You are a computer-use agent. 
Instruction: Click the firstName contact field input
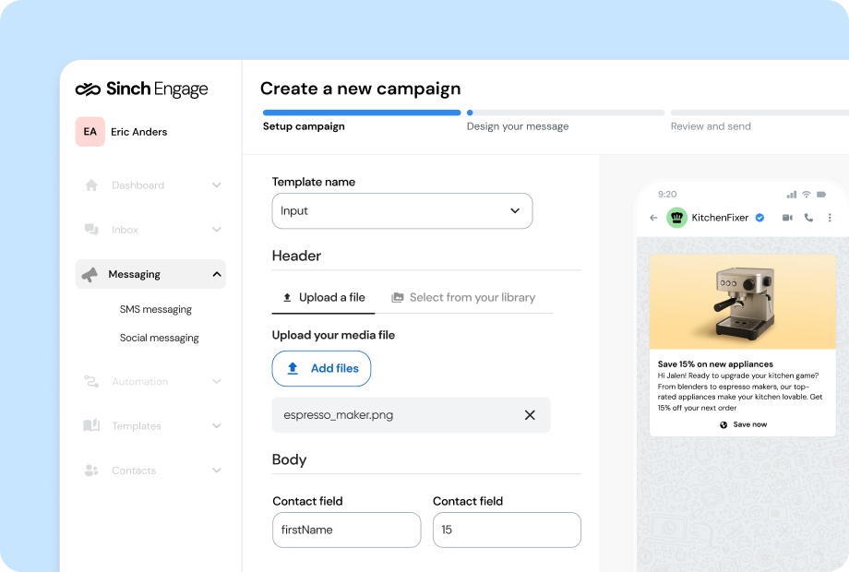[x=346, y=530]
